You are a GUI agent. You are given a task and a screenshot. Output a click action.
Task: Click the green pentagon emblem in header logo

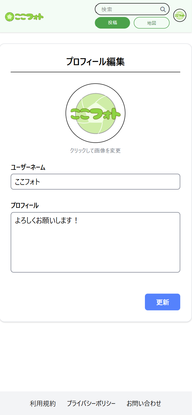pyautogui.click(x=10, y=17)
